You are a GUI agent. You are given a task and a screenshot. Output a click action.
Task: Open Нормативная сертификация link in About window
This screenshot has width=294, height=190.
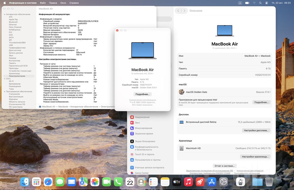tap(143, 100)
